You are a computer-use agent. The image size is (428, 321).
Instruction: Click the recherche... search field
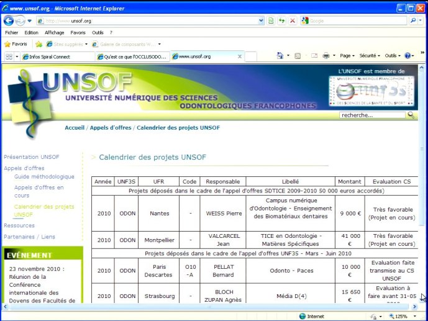point(372,115)
